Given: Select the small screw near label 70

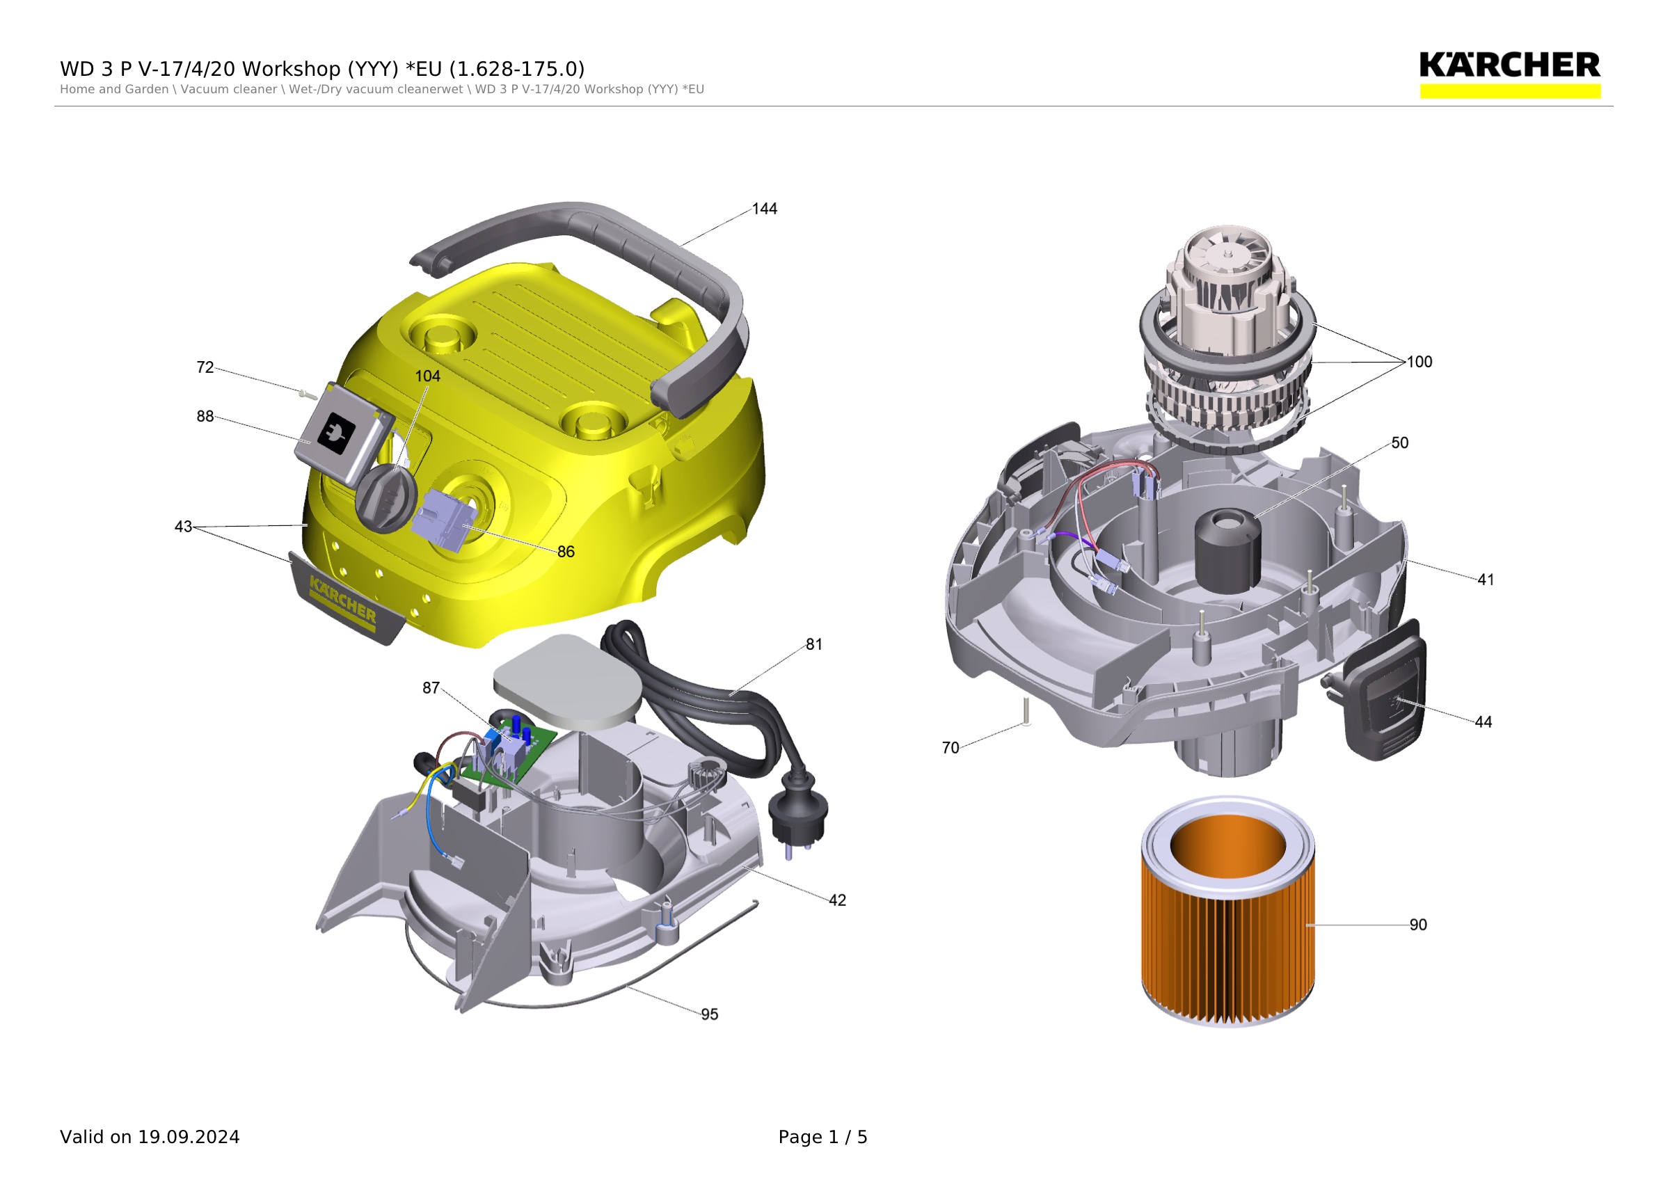Looking at the screenshot, I should click(x=1026, y=711).
